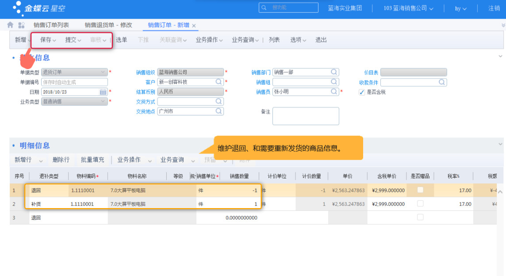Click the 备注 text area
The image size is (506, 276).
pyautogui.click(x=306, y=116)
